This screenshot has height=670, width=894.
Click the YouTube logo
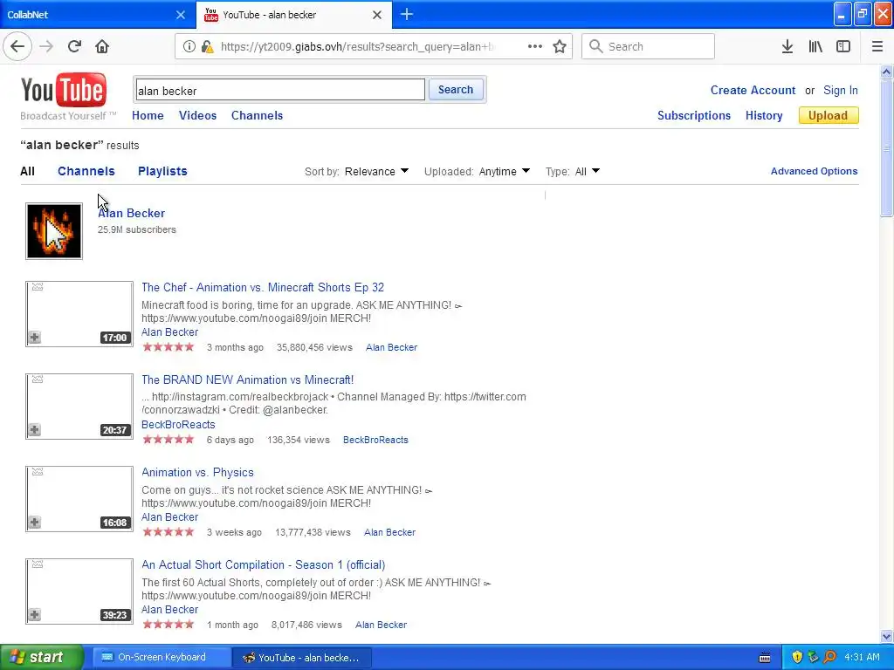click(x=63, y=90)
